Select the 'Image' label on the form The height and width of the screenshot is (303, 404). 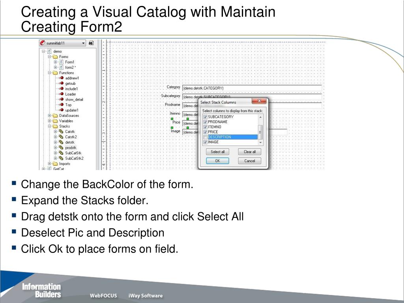176,131
